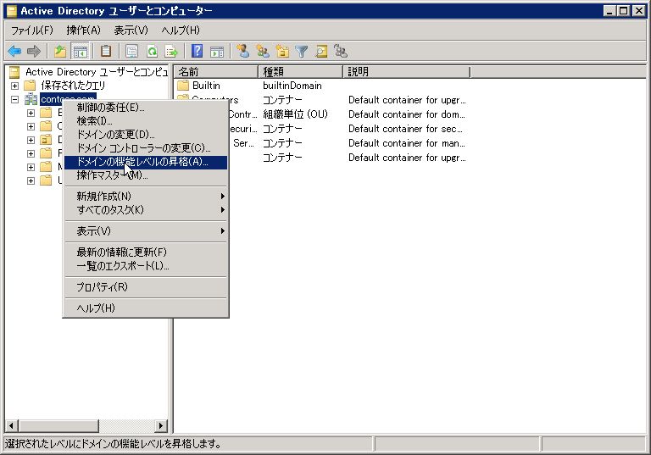Click the gray Forward arrow in toolbar
The height and width of the screenshot is (455, 651).
[x=34, y=52]
